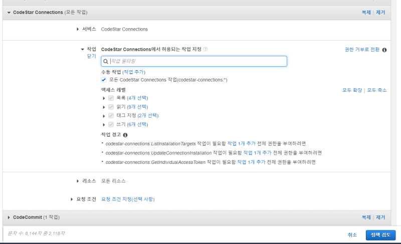Click 제거 for CodeCommit
This screenshot has width=401, height=244.
(x=380, y=217)
